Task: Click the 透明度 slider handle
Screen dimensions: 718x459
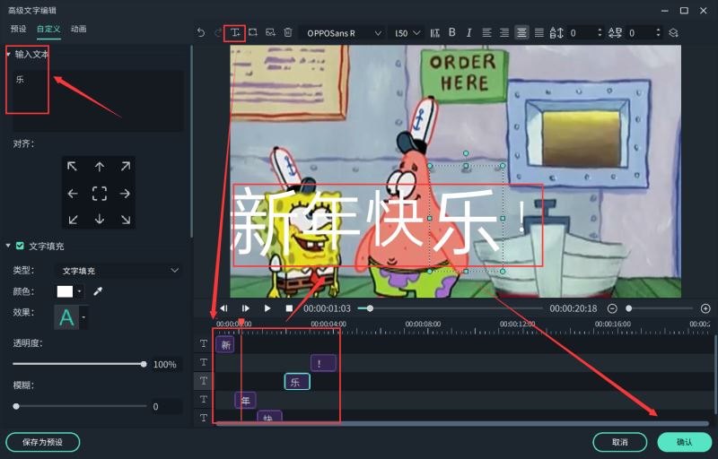Action: coord(144,364)
